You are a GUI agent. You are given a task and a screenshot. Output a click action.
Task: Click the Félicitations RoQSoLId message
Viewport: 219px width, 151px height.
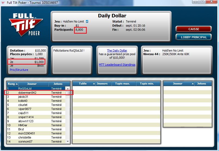point(69,51)
